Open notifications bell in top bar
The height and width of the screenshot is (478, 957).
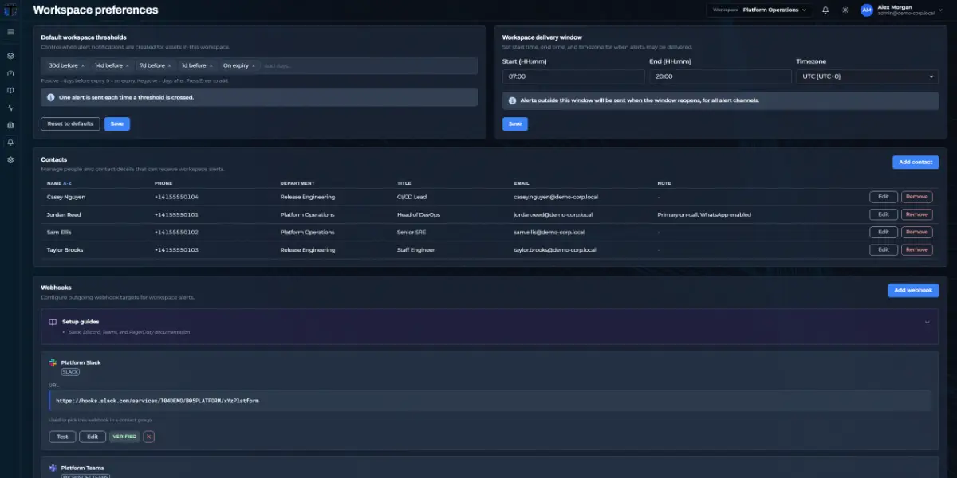tap(825, 10)
